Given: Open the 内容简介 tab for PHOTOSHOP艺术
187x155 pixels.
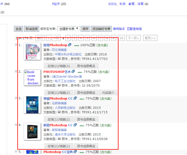Looking at the screenshot, I should 108,93.
